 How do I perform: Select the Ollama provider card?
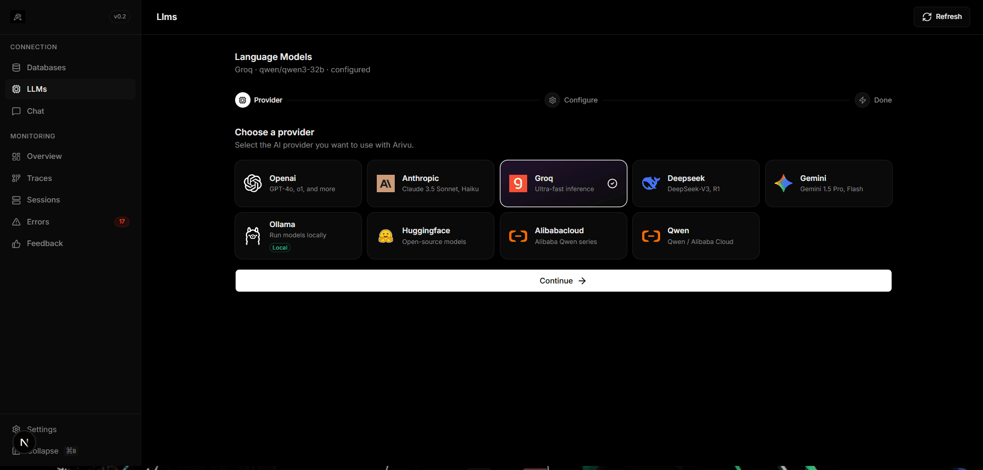pyautogui.click(x=298, y=236)
